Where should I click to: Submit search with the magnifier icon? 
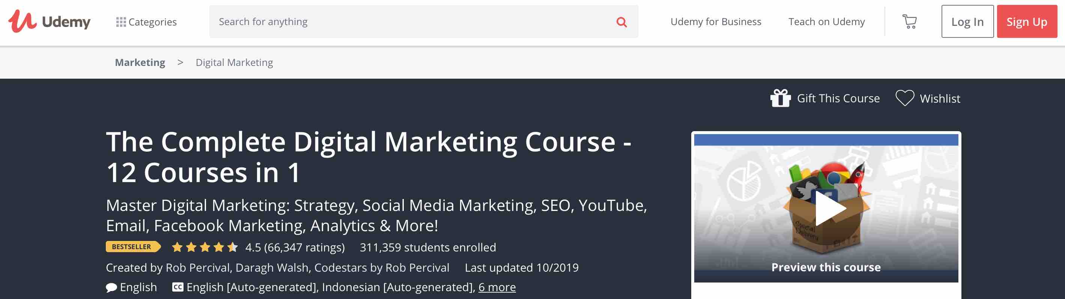(x=621, y=22)
